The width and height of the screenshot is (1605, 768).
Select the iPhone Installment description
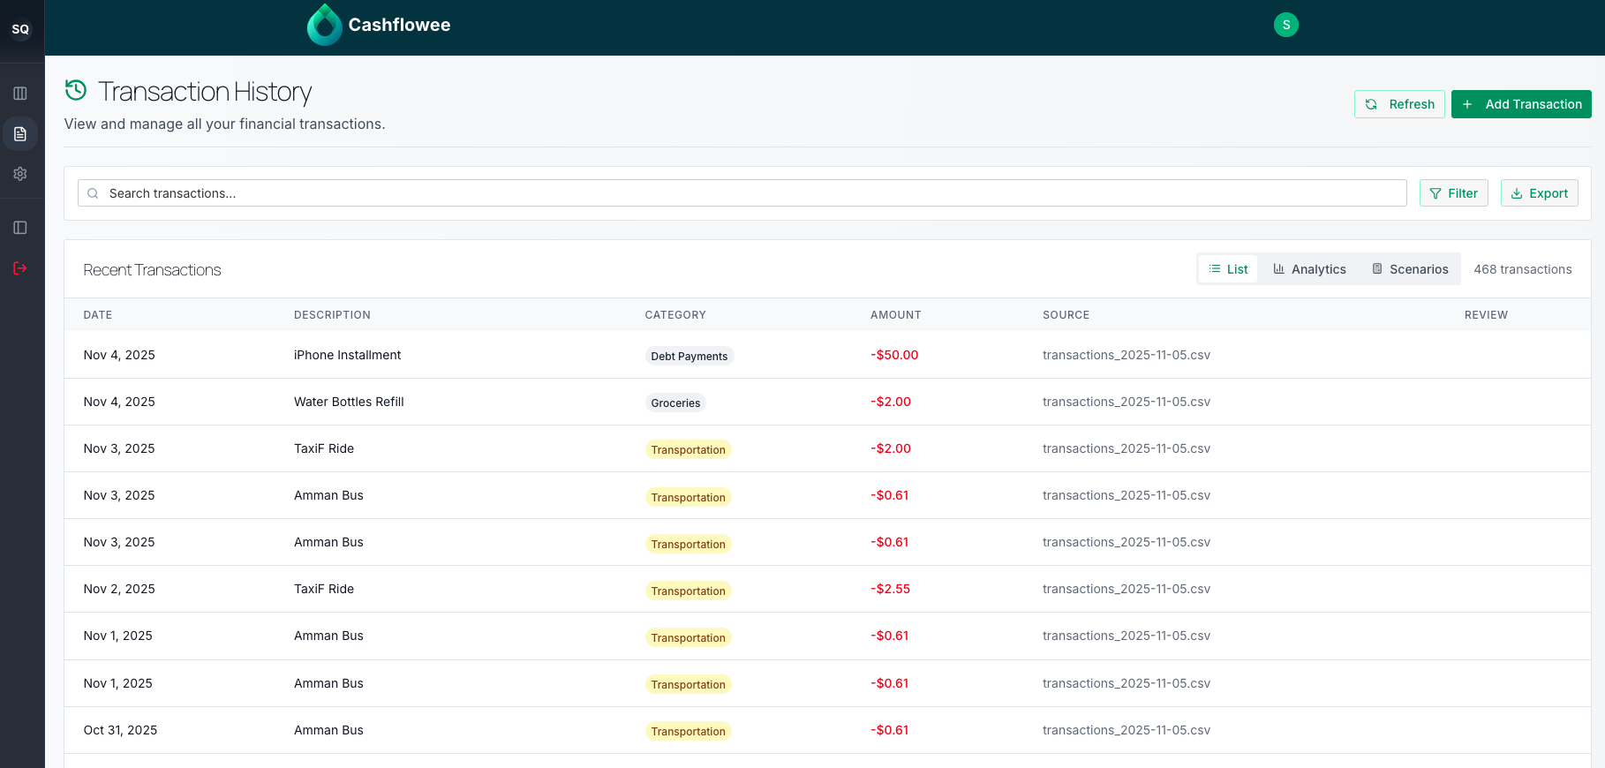[x=347, y=355]
